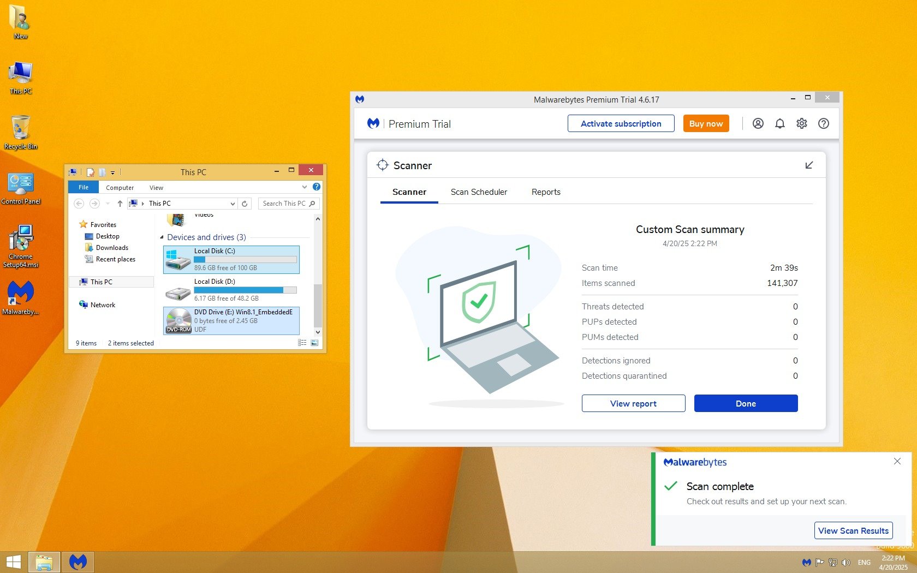Switch to details view in This PC
The height and width of the screenshot is (573, 917).
point(302,343)
